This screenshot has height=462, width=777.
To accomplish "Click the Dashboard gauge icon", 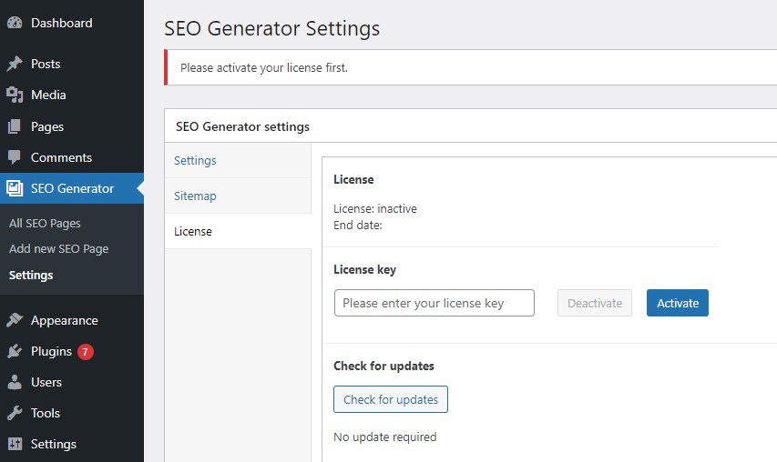I will 15,23.
